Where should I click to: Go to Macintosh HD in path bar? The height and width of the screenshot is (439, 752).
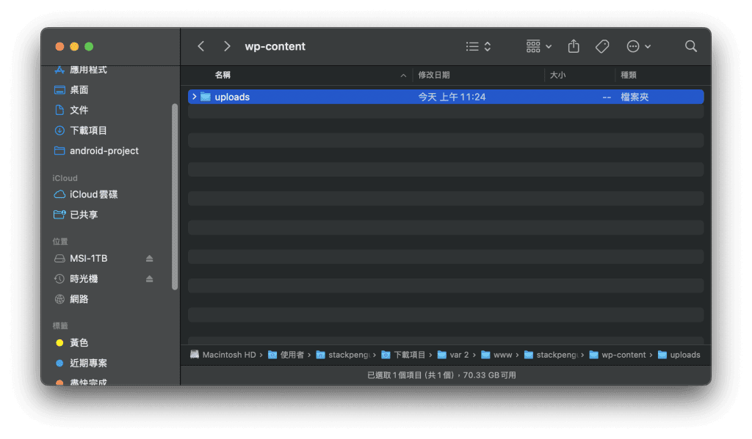coord(223,355)
